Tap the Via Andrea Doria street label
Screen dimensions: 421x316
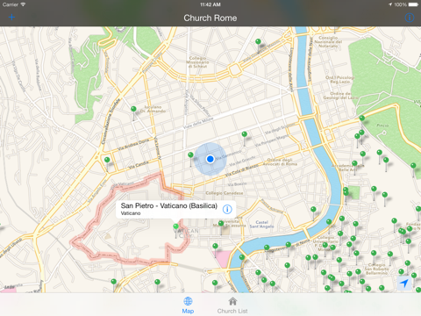click(x=133, y=145)
